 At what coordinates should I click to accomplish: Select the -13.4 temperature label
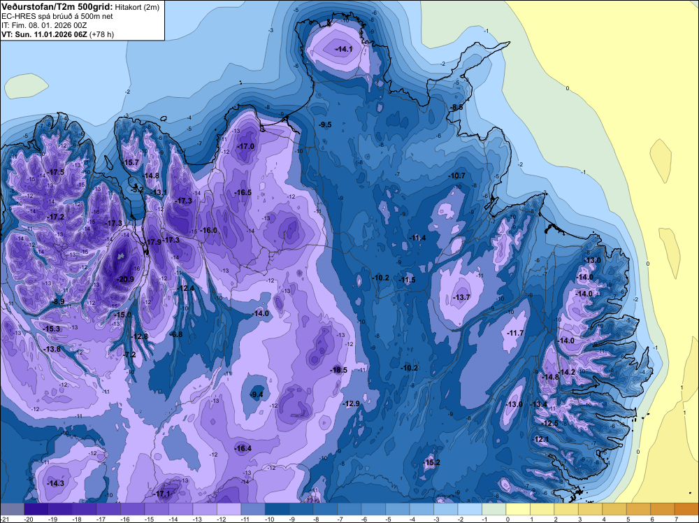pyautogui.click(x=538, y=404)
